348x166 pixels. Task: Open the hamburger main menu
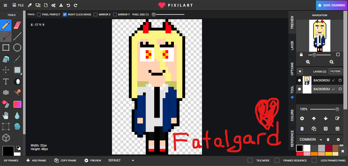pyautogui.click(x=5, y=5)
